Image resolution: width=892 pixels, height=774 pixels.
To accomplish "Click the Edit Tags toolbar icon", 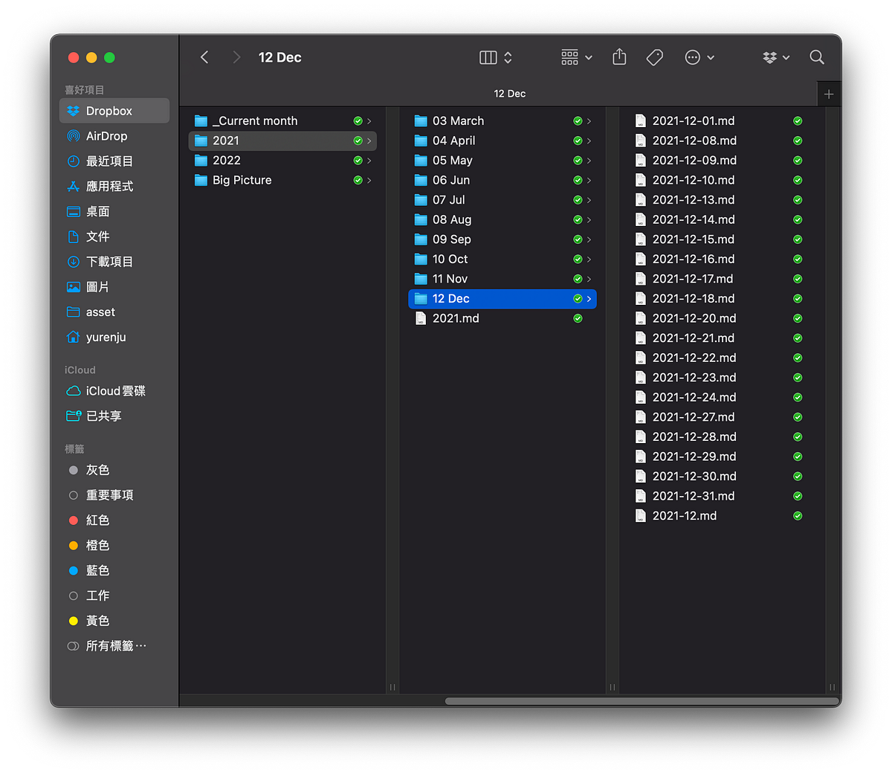I will [655, 57].
